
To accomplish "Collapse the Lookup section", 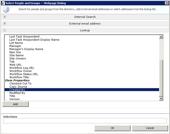I will (5, 30).
